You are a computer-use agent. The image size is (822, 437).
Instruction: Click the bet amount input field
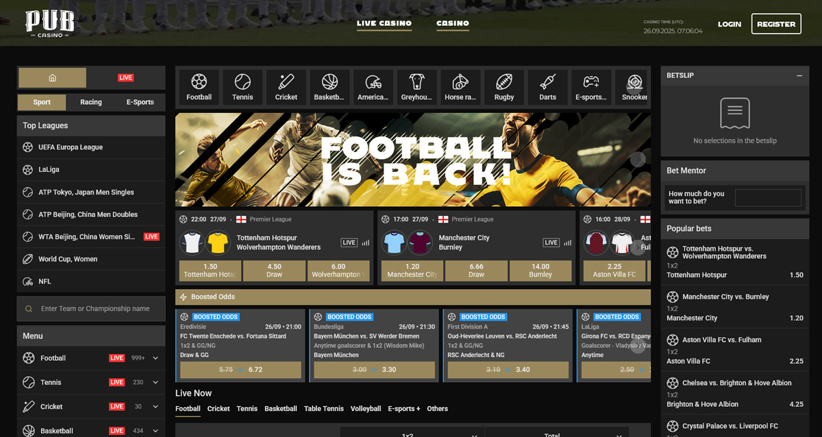(x=767, y=198)
